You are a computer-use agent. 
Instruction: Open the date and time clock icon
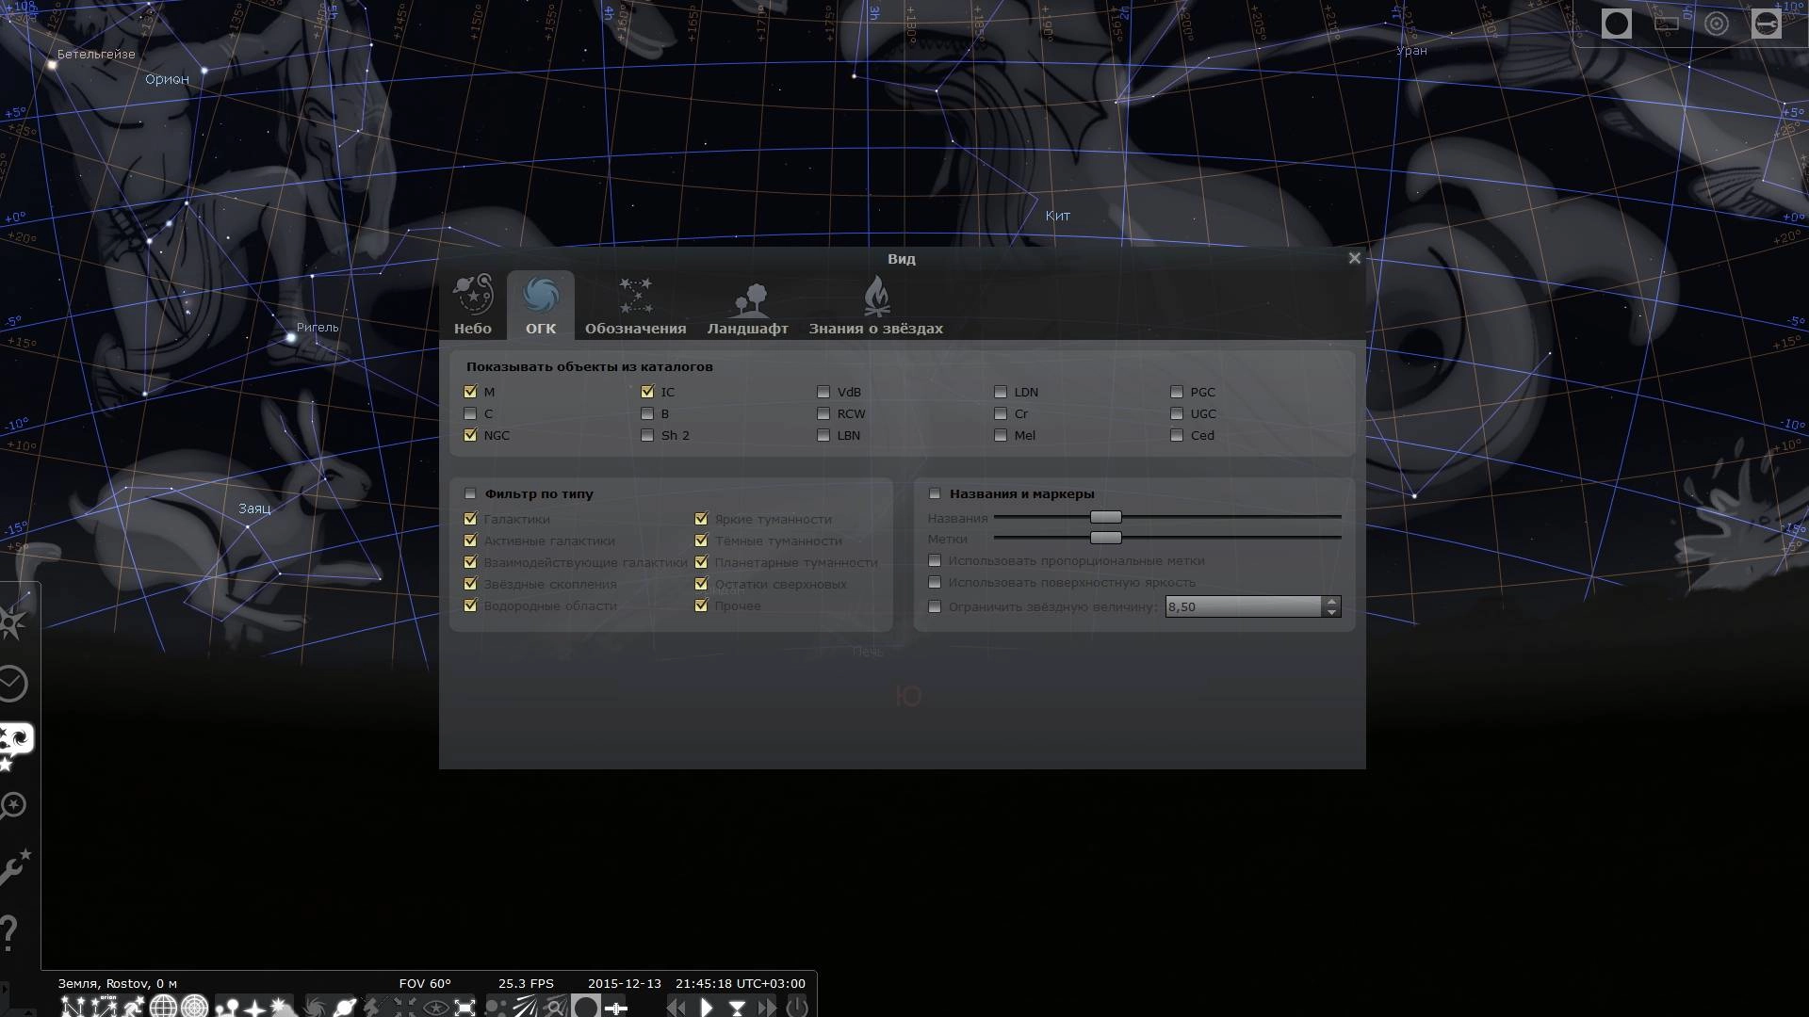click(x=14, y=684)
